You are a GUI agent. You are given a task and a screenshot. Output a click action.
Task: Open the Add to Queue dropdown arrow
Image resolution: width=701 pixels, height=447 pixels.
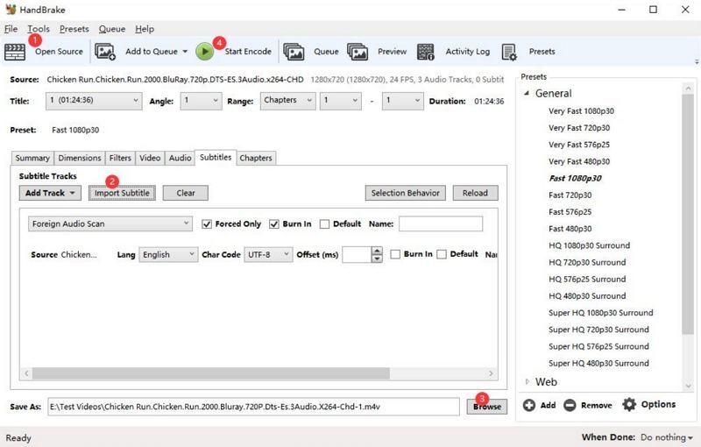click(185, 52)
